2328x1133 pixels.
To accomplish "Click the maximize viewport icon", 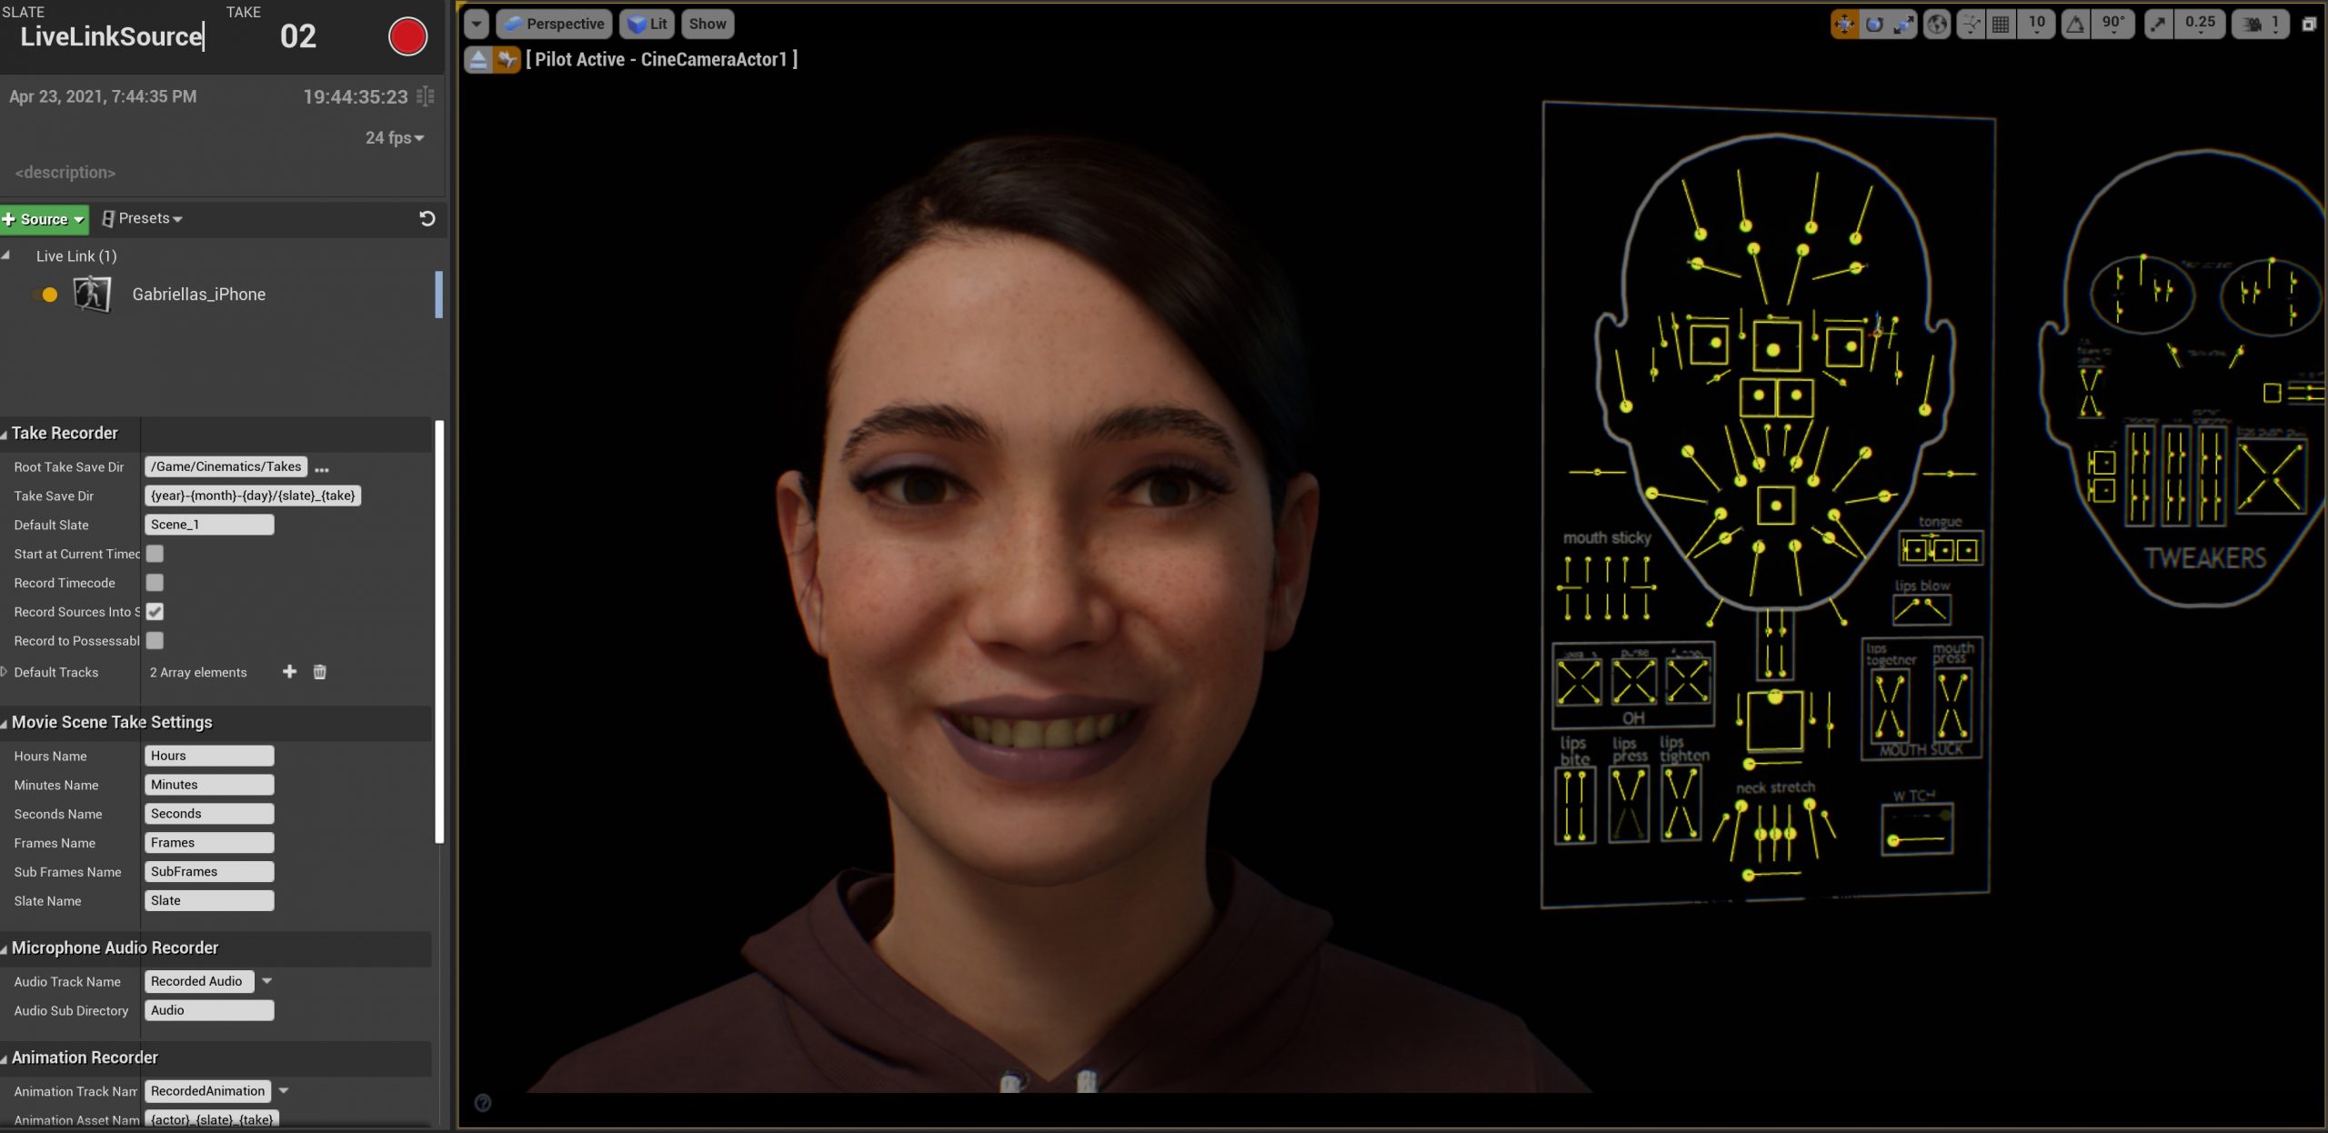I will pos(2311,23).
